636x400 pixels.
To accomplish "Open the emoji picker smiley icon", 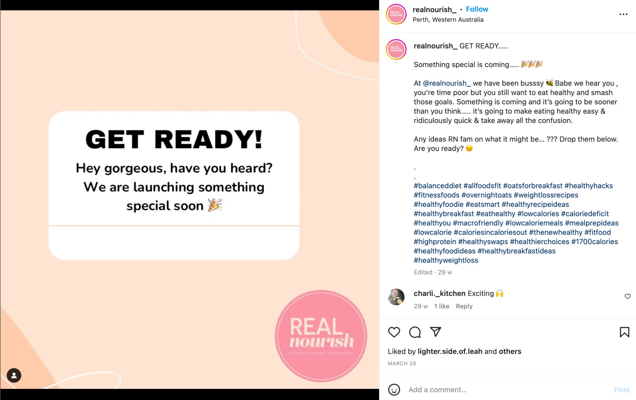I will tap(394, 389).
